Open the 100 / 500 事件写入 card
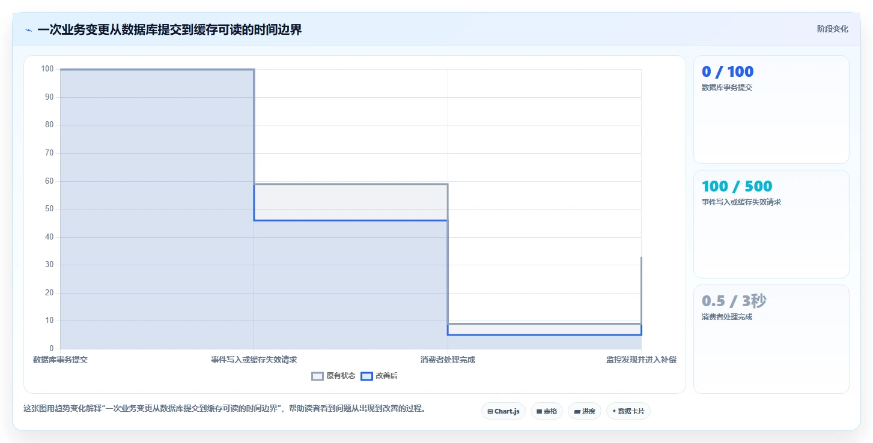This screenshot has width=873, height=443. click(771, 224)
